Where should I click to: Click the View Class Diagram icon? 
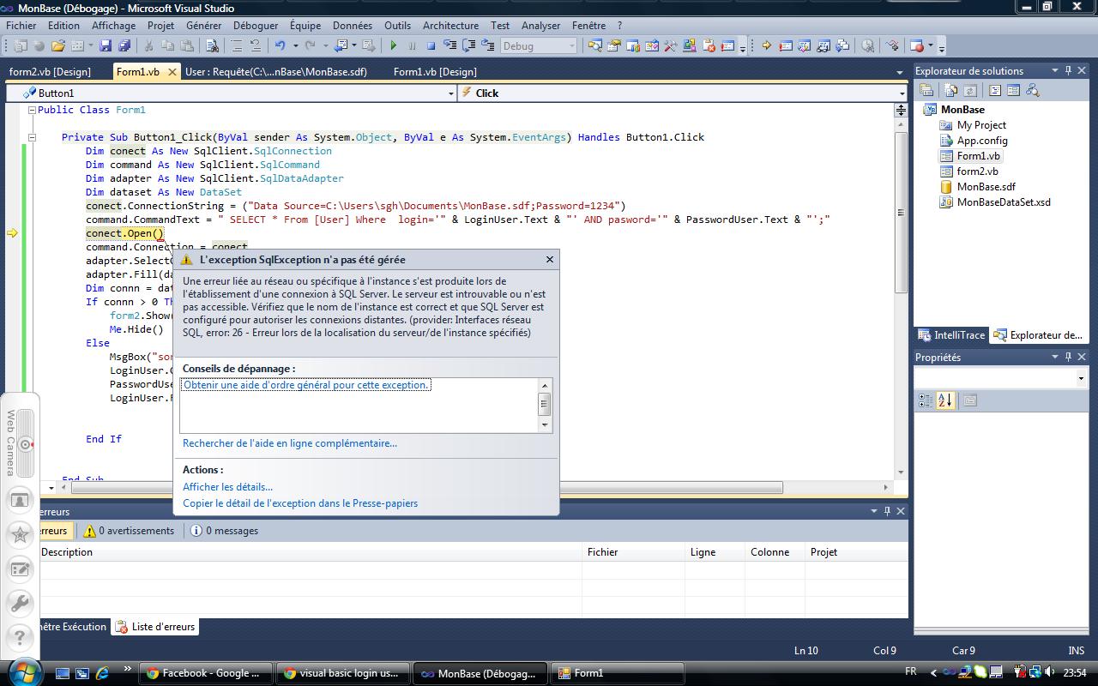(x=1032, y=90)
